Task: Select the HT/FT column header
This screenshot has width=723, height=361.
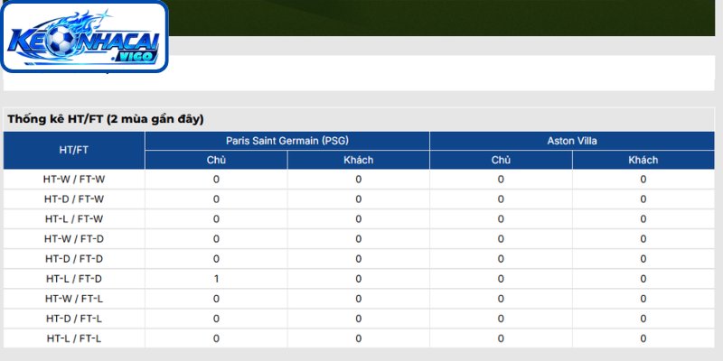Action: pyautogui.click(x=74, y=150)
